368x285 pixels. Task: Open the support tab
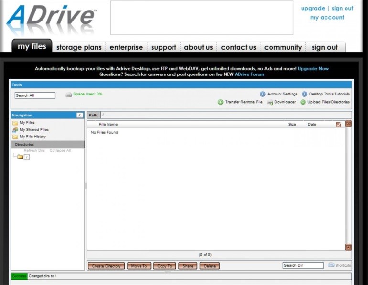[x=163, y=47]
